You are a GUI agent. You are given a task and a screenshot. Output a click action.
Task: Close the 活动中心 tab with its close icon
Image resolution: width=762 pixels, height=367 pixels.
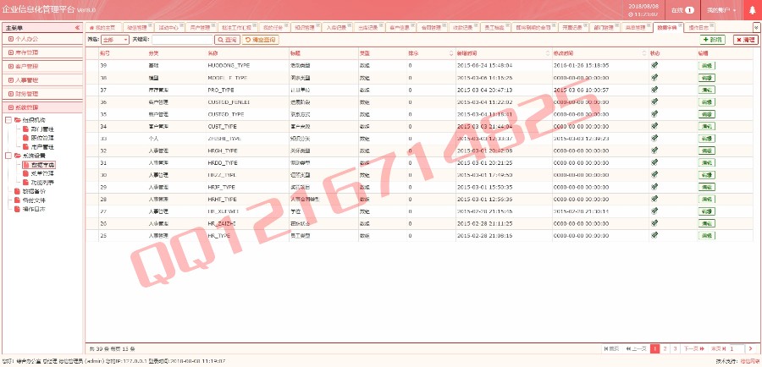point(182,25)
